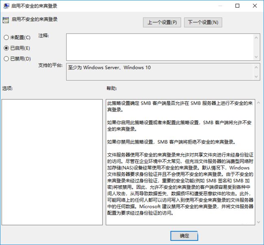This screenshot has height=245, width=264.
Task: Click the policy setting icon beside the heading
Action: pyautogui.click(x=6, y=20)
